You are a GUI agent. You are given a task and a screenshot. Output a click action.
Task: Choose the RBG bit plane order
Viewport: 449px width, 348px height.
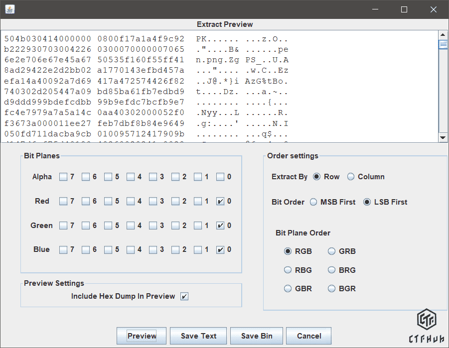(x=288, y=270)
